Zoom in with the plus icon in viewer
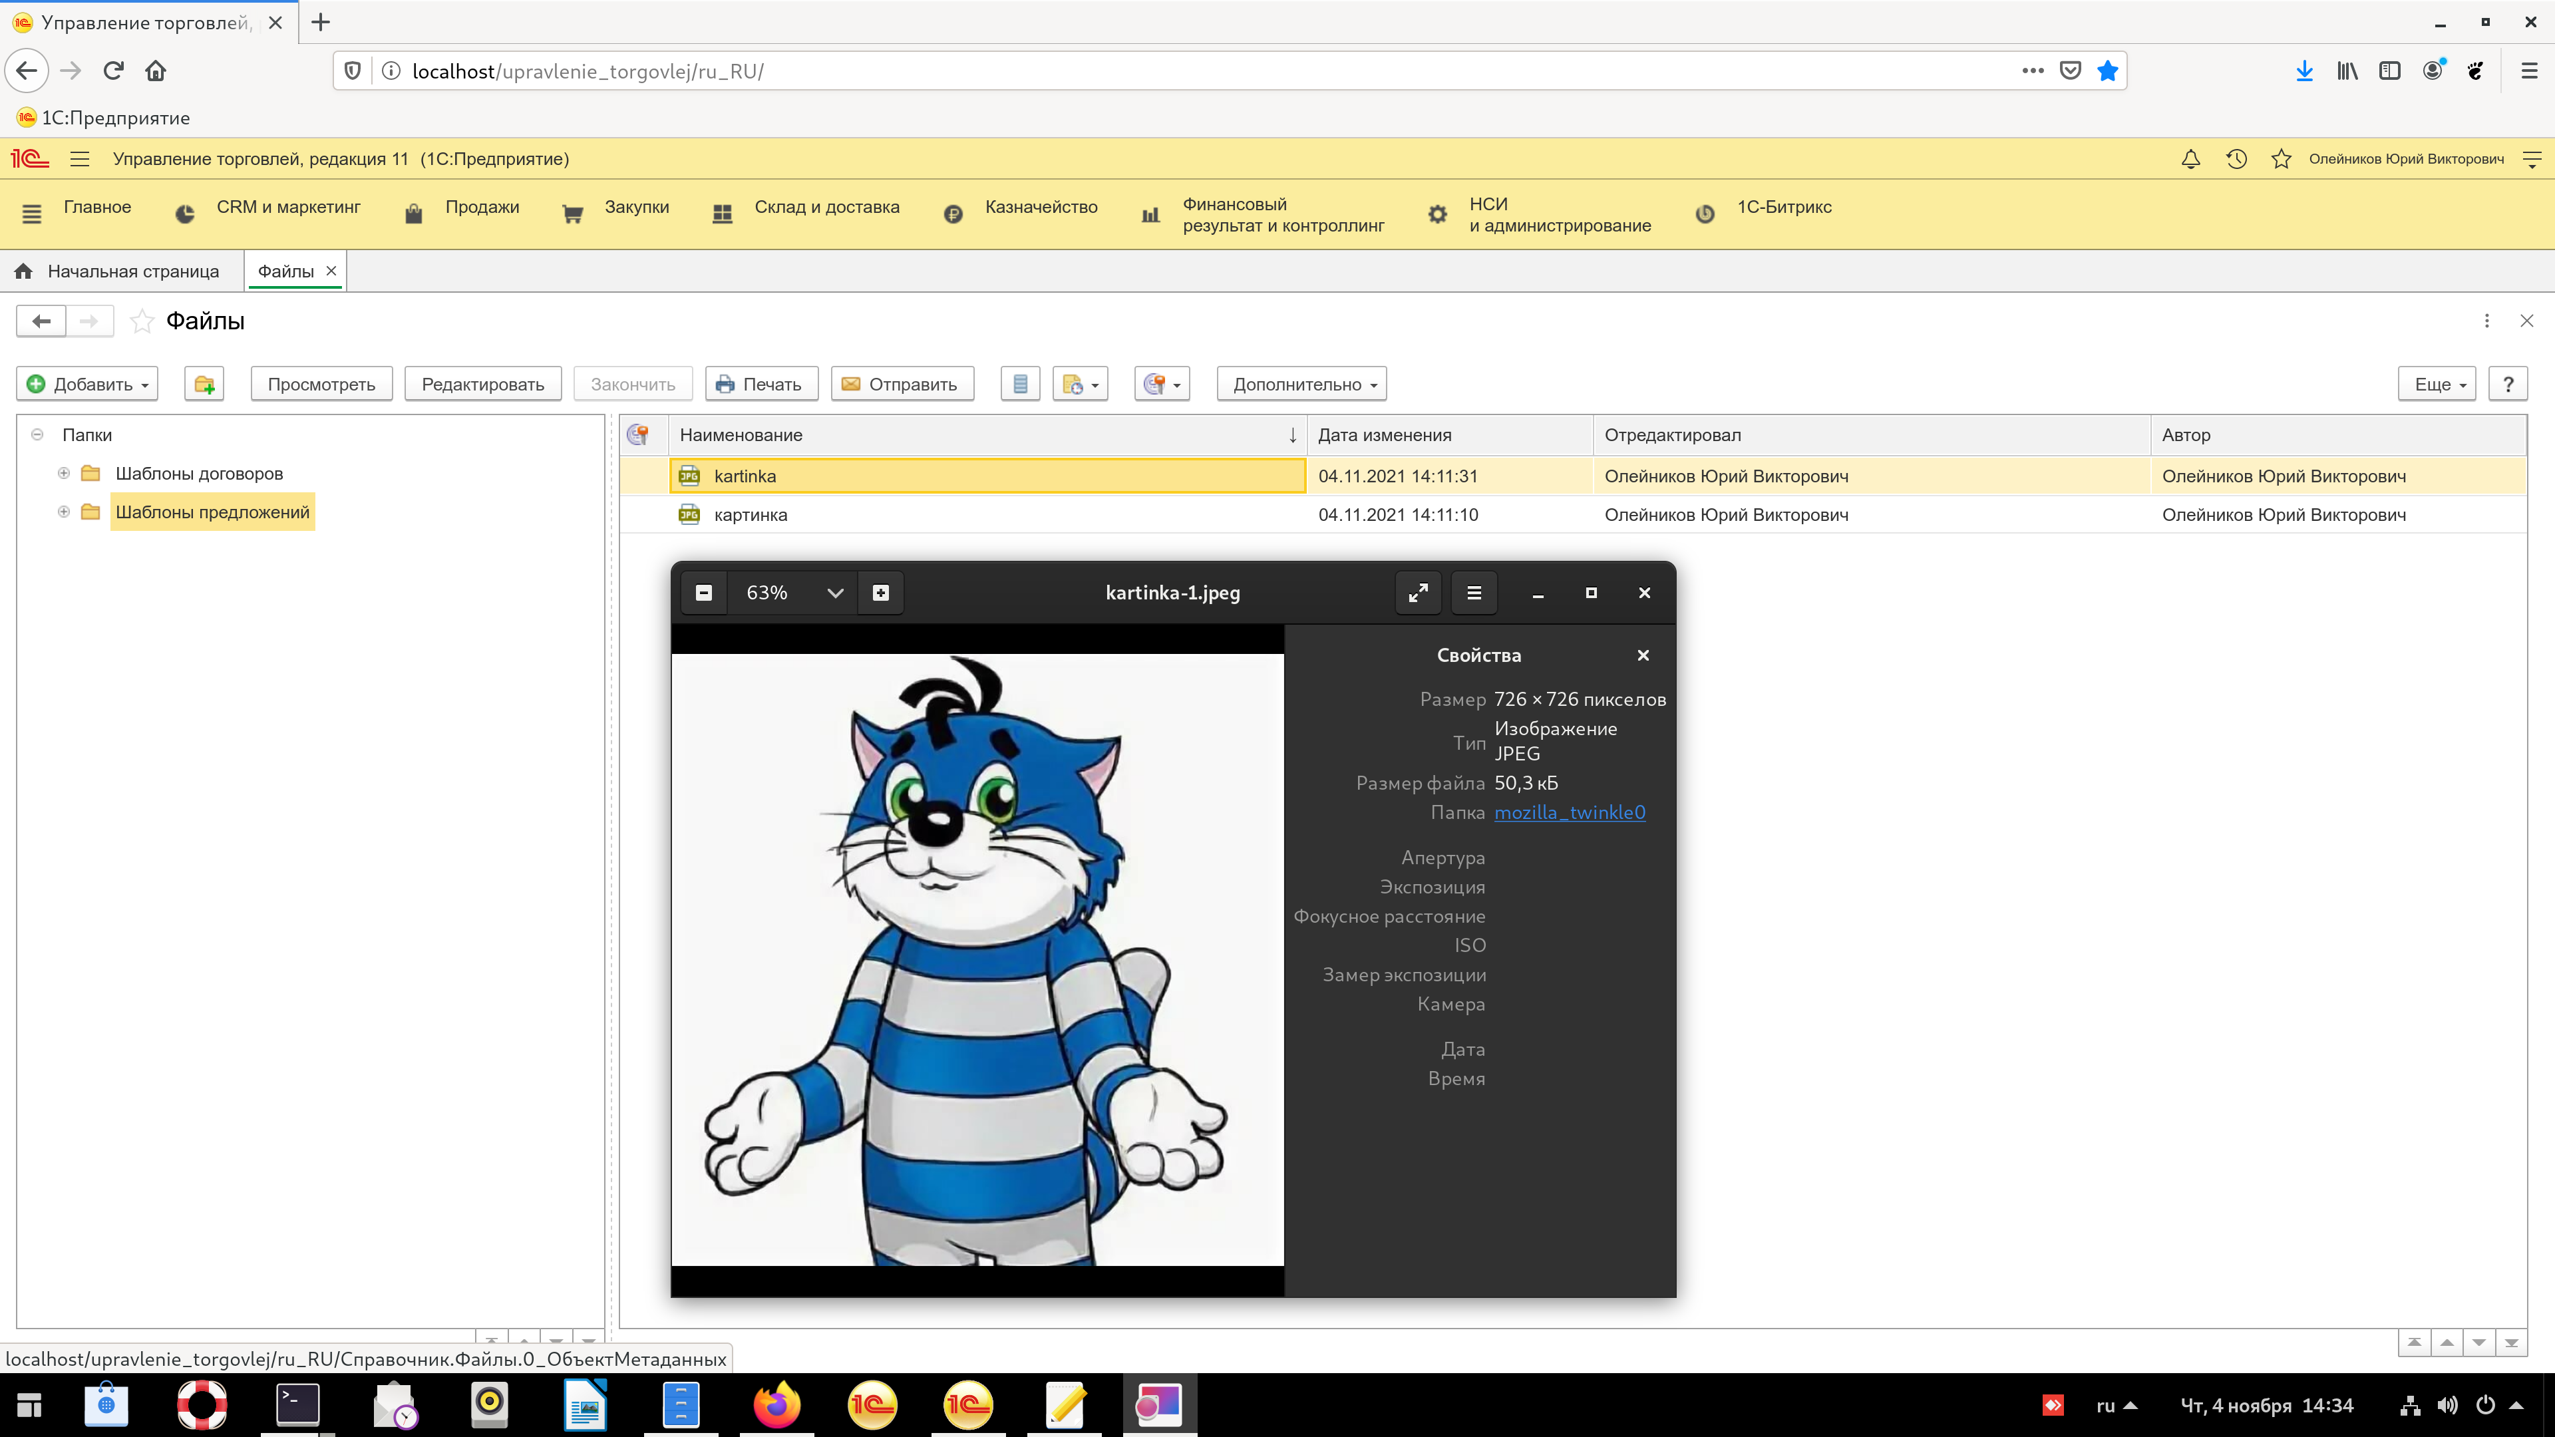The height and width of the screenshot is (1437, 2555). pyautogui.click(x=881, y=593)
